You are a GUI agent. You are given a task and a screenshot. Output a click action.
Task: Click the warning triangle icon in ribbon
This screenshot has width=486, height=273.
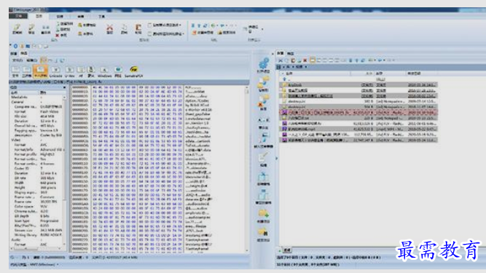tap(220, 32)
